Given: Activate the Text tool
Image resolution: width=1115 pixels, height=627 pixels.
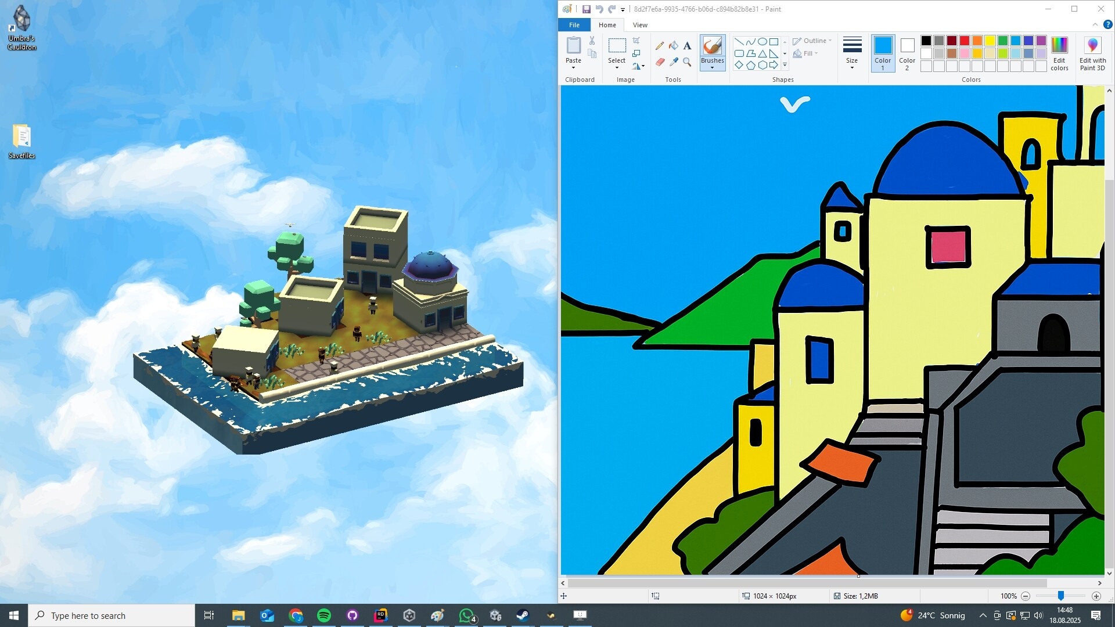Looking at the screenshot, I should coord(687,46).
